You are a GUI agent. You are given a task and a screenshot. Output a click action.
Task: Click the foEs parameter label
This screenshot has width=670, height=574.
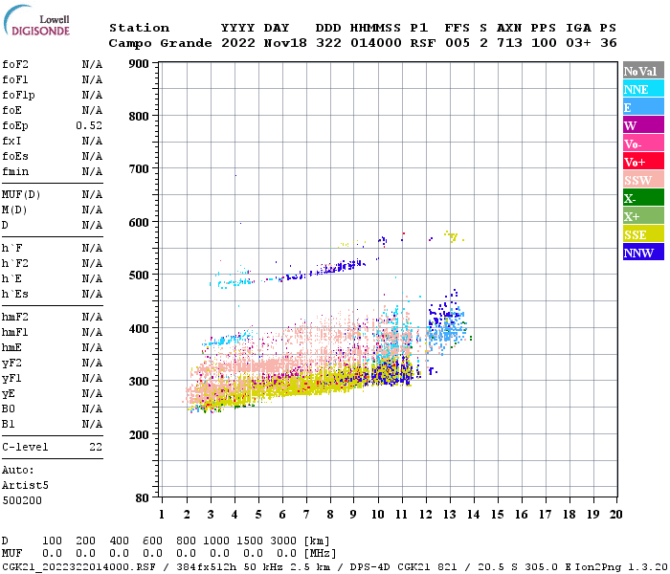click(x=15, y=156)
